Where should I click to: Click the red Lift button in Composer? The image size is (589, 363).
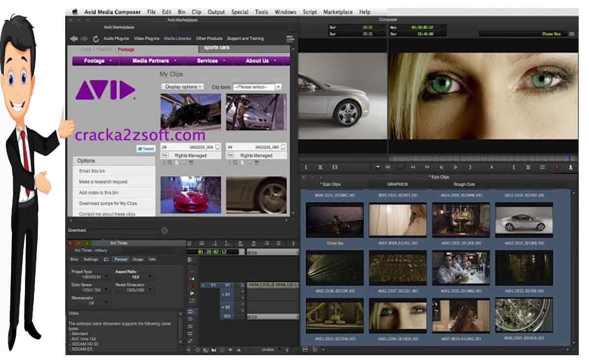[399, 167]
